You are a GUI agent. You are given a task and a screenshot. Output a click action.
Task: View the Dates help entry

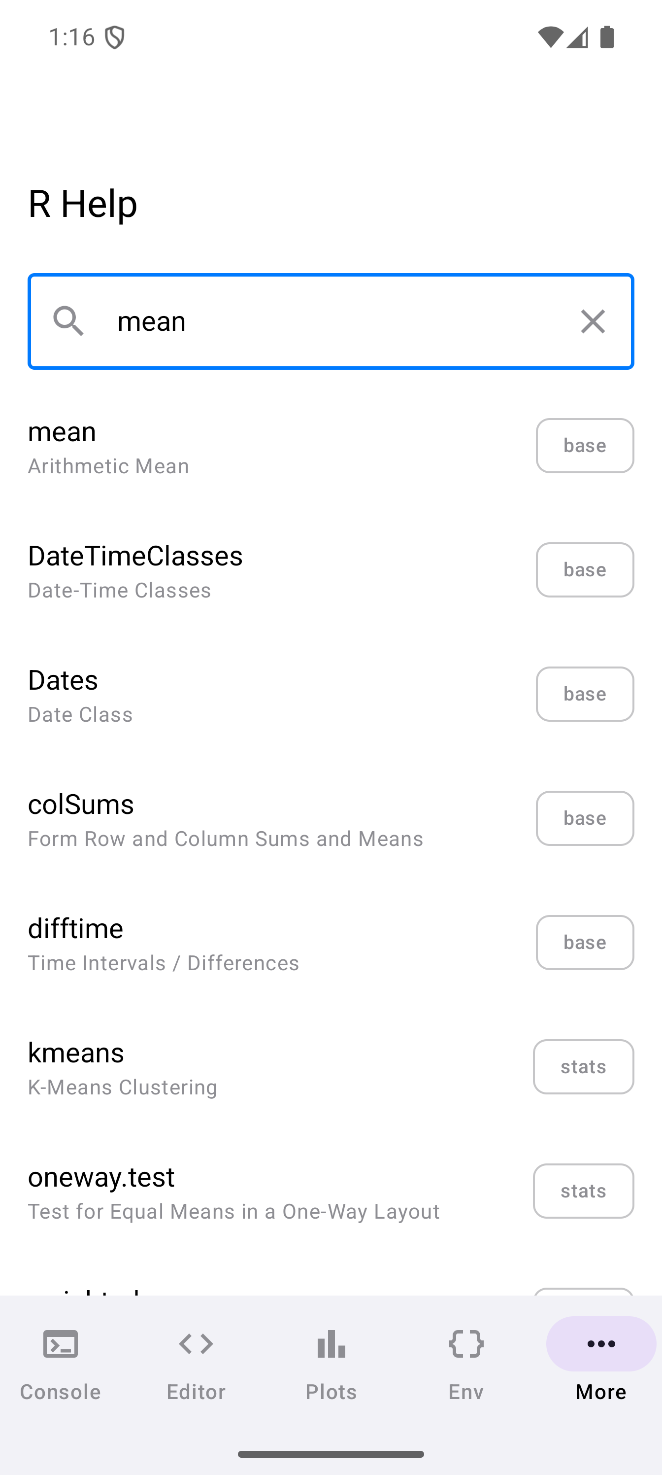point(229,695)
